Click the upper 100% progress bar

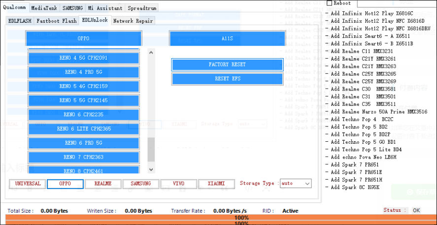(x=221, y=218)
